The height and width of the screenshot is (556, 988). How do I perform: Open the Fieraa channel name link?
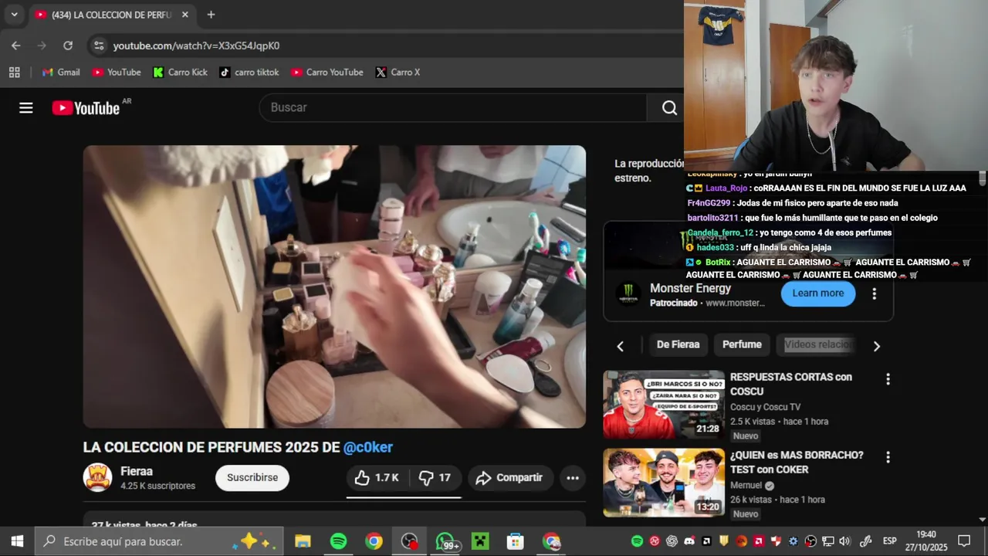click(x=137, y=471)
